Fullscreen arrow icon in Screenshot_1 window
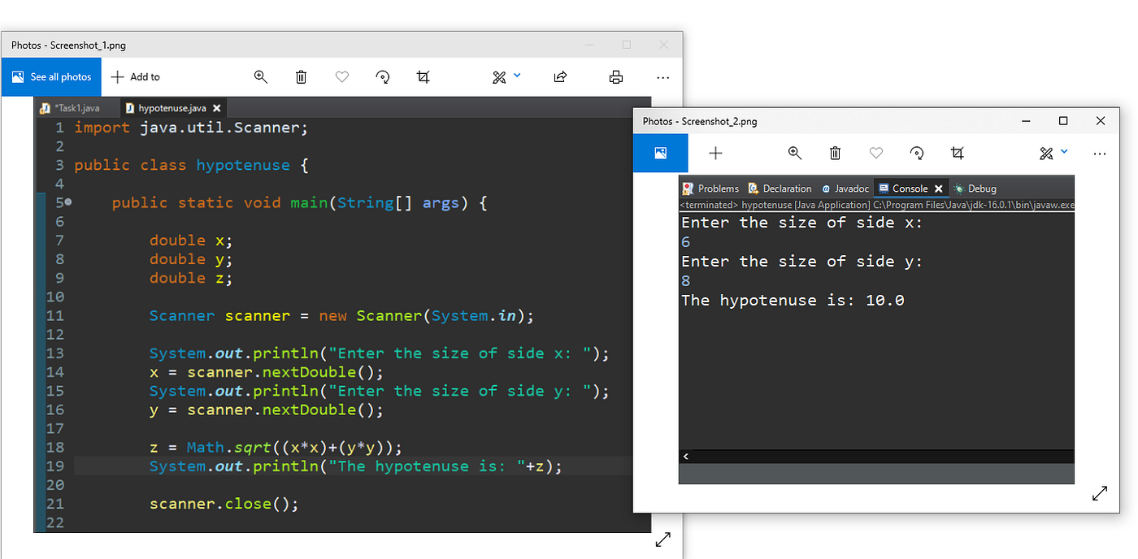 tap(663, 539)
